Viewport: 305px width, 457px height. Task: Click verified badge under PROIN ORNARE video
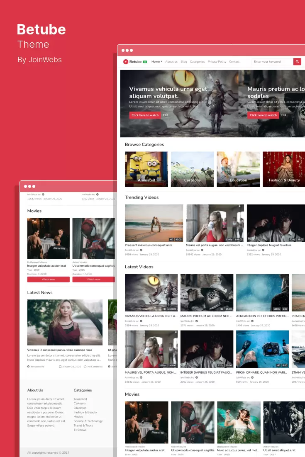click(252, 377)
